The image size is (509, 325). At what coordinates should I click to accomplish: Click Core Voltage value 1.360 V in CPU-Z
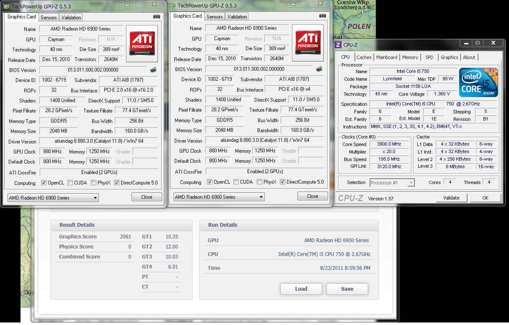point(442,94)
